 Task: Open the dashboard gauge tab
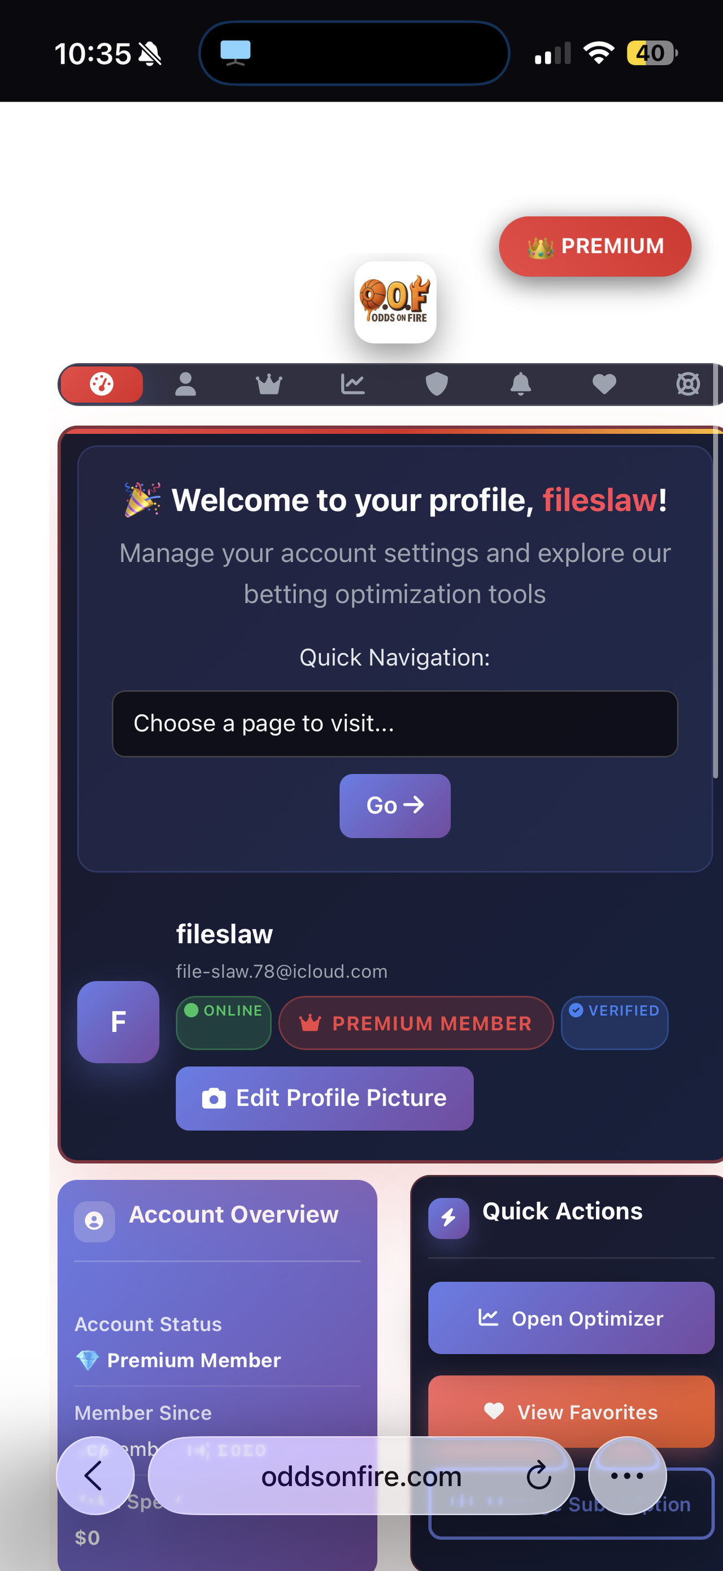102,384
